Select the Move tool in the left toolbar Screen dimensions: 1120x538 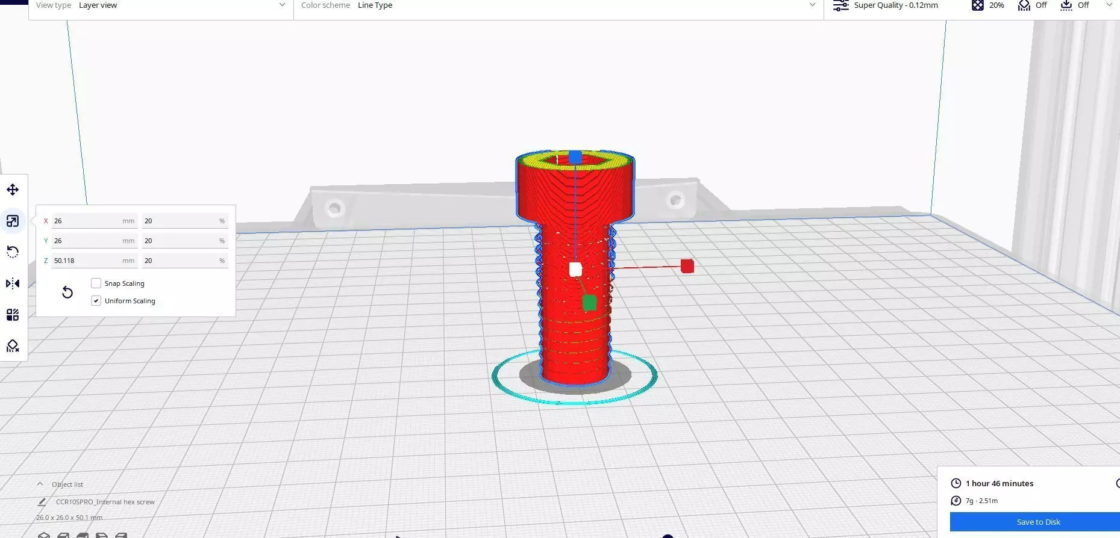(13, 190)
